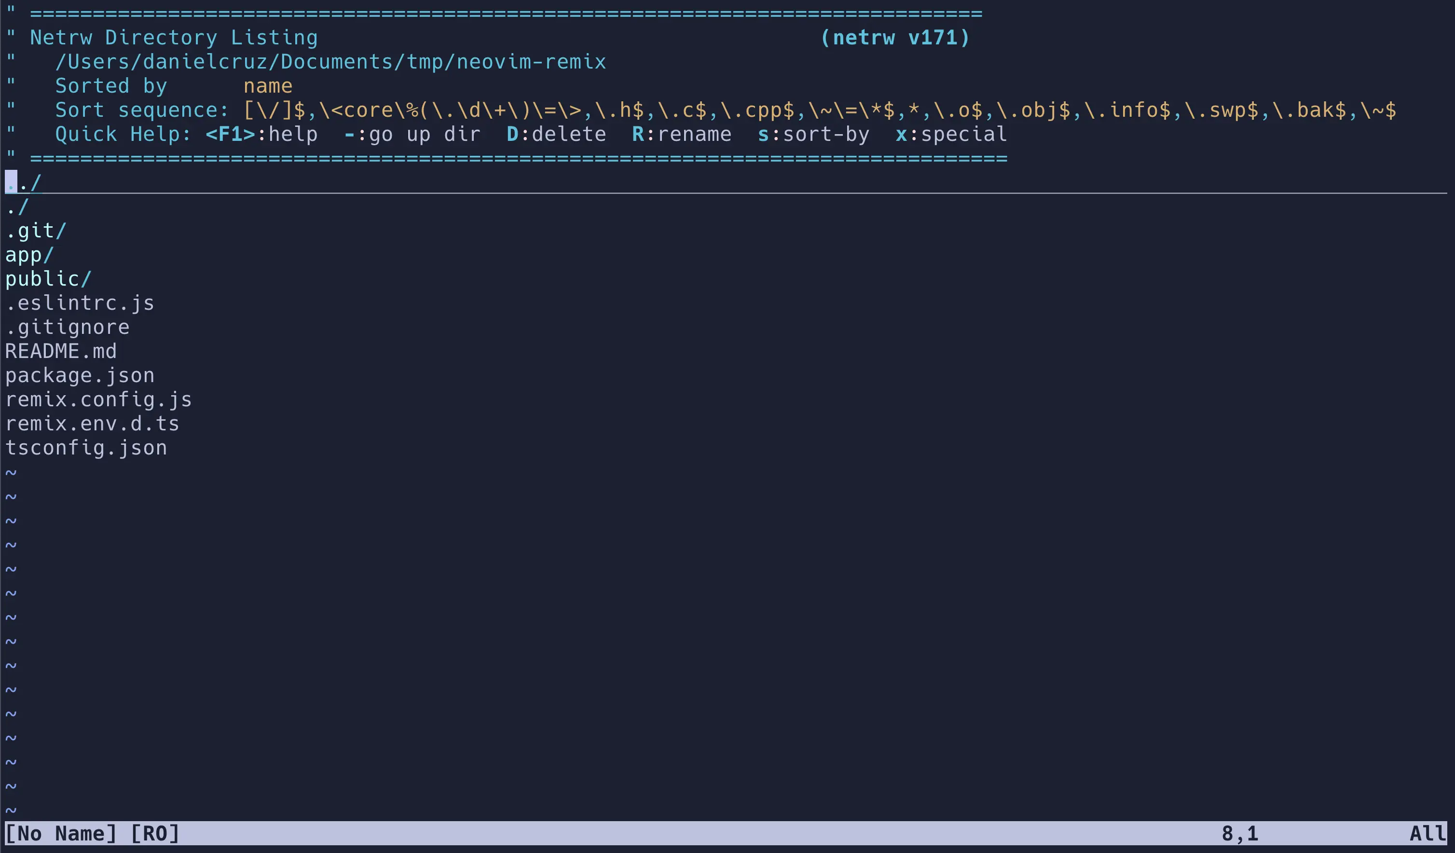The image size is (1455, 853).
Task: Click the Netrw Directory Listing title
Action: coord(173,37)
